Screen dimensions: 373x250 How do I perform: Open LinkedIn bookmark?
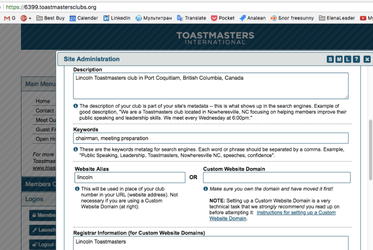[117, 18]
